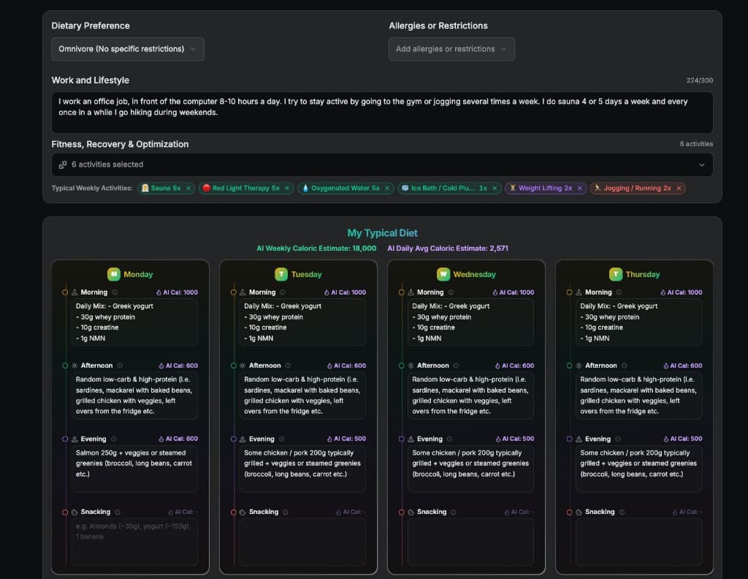Open the Allergies or Restrictions dropdown

[x=451, y=49]
